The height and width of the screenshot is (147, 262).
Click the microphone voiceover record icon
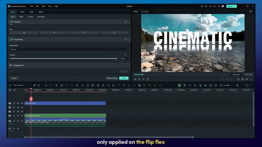pos(195,85)
